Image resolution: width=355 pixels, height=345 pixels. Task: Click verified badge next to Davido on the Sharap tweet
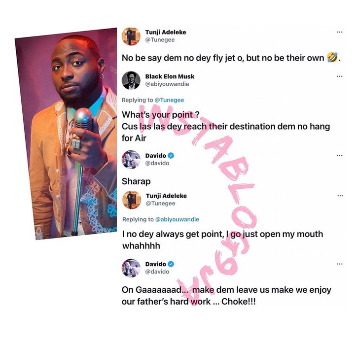[171, 156]
